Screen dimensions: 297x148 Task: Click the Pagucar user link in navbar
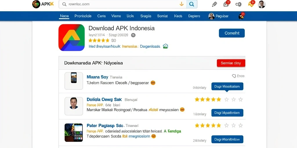[219, 16]
